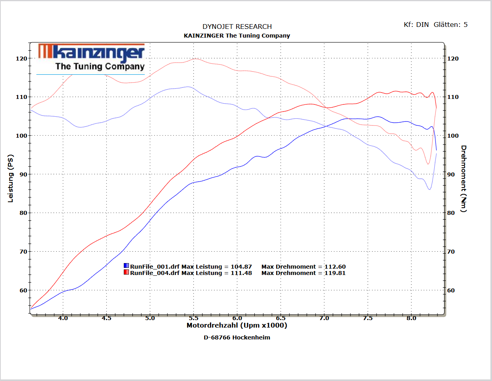Click the D-68766 Hockenheim footer text
The width and height of the screenshot is (492, 381).
(237, 337)
